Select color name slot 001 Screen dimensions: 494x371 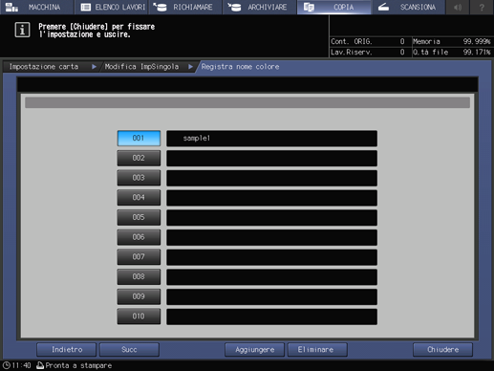coord(139,138)
